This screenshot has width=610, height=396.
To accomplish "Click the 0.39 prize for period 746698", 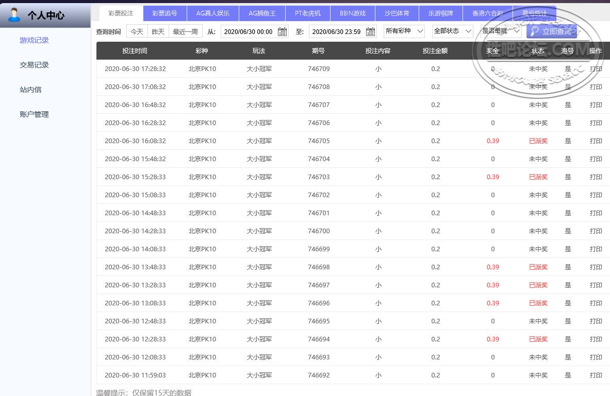I will [x=493, y=267].
